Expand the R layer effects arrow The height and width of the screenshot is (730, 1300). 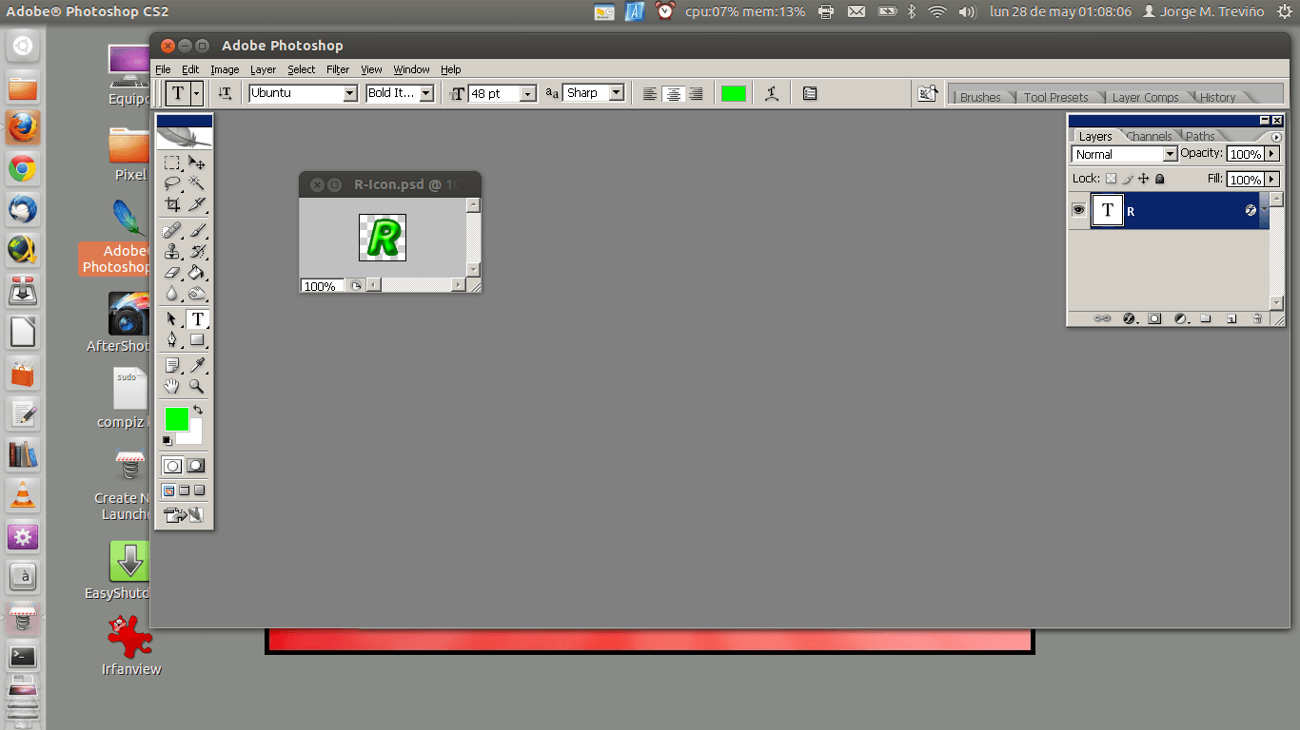point(1264,210)
